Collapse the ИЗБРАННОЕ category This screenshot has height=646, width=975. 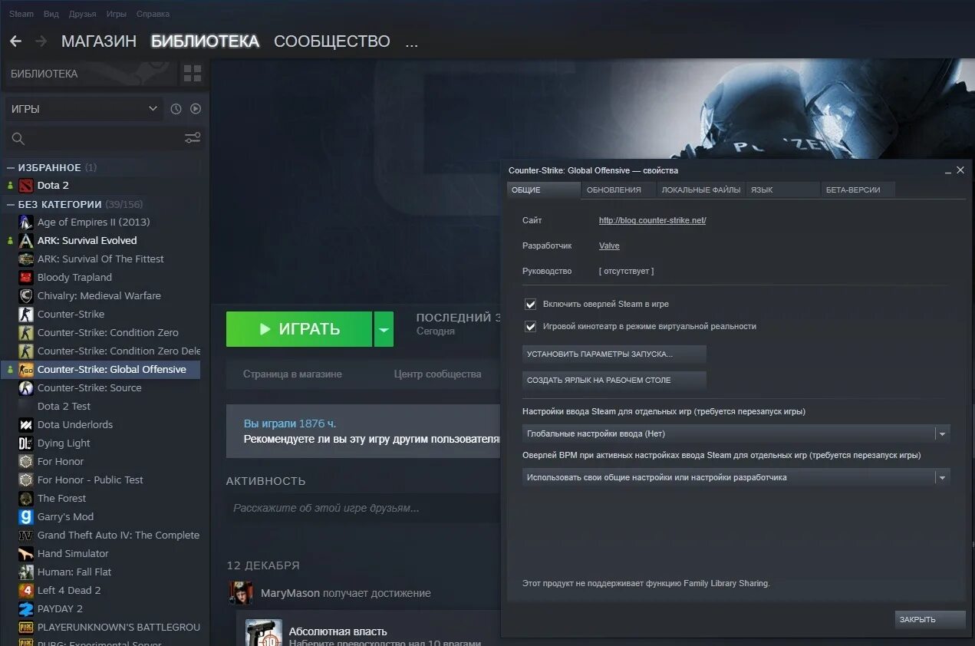point(11,167)
